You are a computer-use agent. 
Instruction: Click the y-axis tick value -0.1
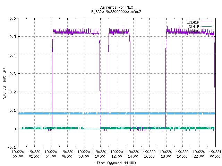coord(11,147)
